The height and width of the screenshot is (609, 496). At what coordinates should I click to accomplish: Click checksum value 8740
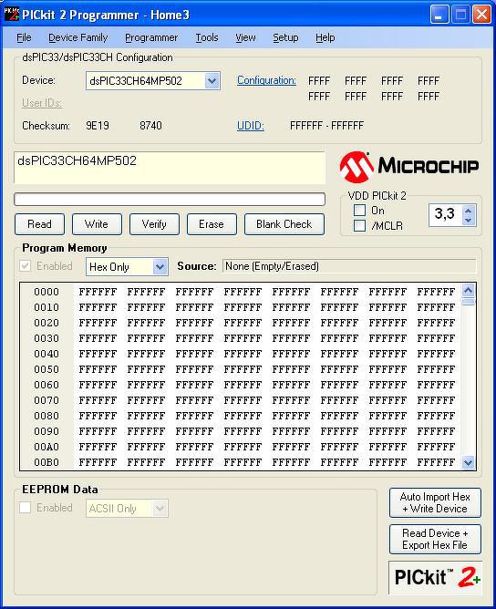coord(150,126)
